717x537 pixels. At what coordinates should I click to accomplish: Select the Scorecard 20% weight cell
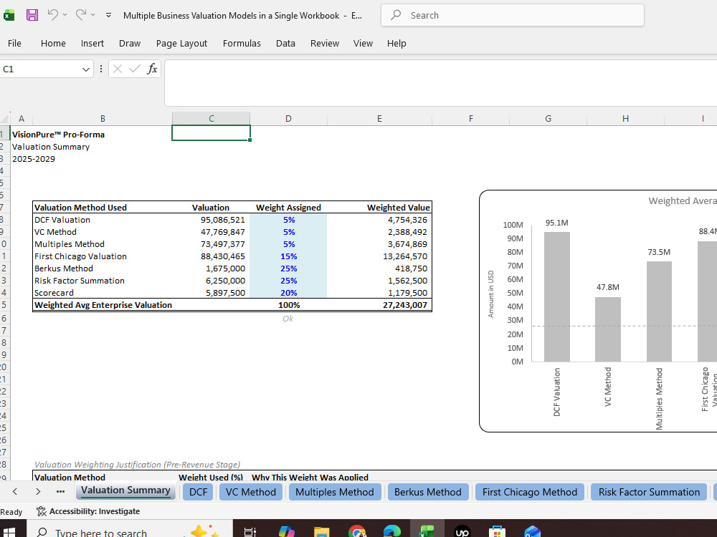pos(288,293)
